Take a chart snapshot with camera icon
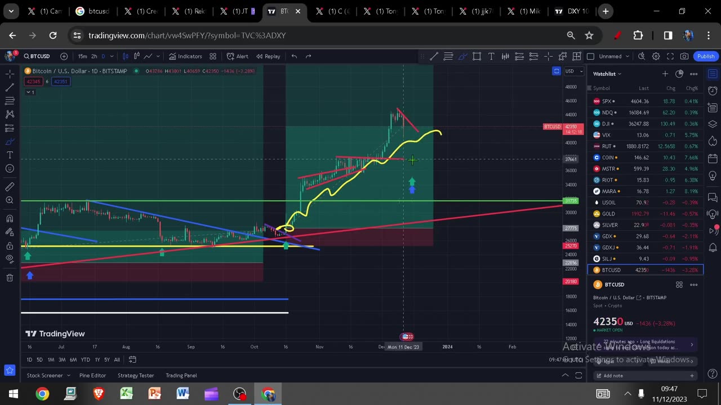 pos(684,56)
